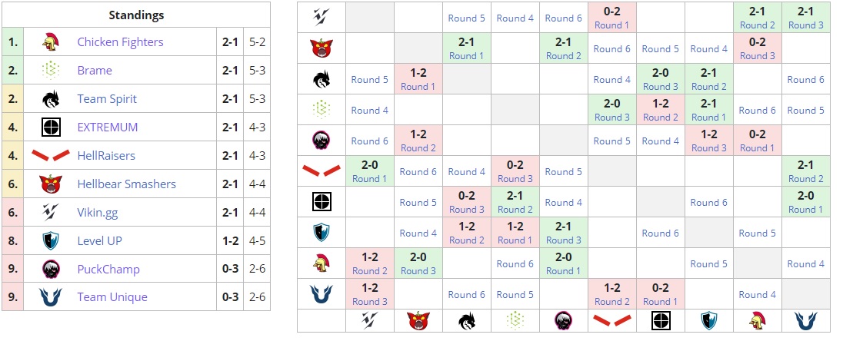The height and width of the screenshot is (341, 843).
Task: Click EXTREMUM crosshair logo in Standings table
Action: [50, 127]
